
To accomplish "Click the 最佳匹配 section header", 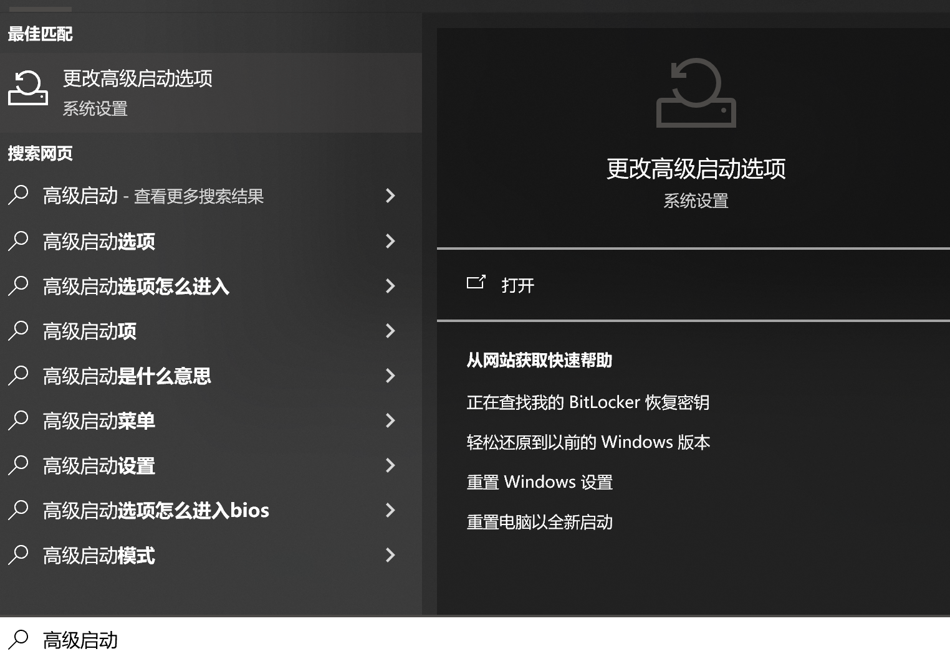I will tap(41, 34).
